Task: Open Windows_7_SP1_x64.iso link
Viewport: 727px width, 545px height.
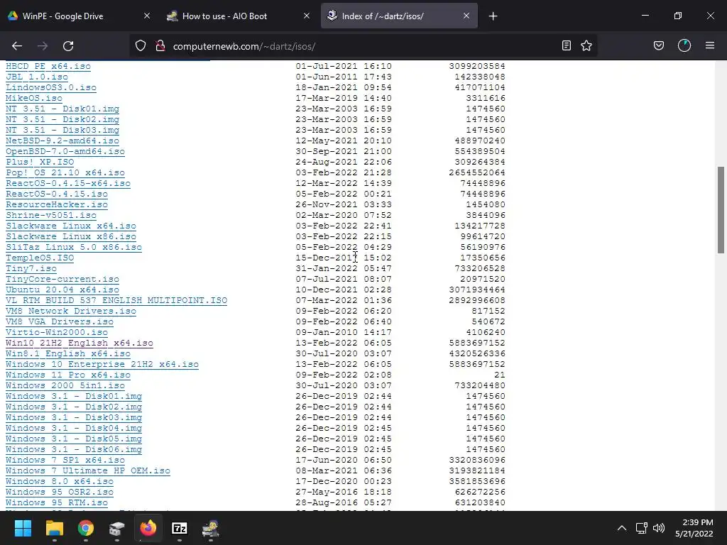Action: pos(65,460)
